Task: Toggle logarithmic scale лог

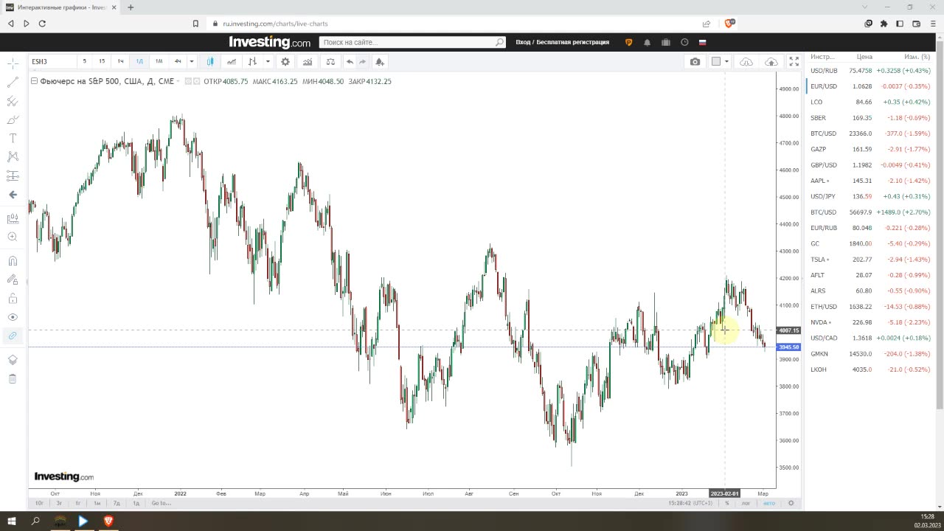Action: pyautogui.click(x=746, y=503)
